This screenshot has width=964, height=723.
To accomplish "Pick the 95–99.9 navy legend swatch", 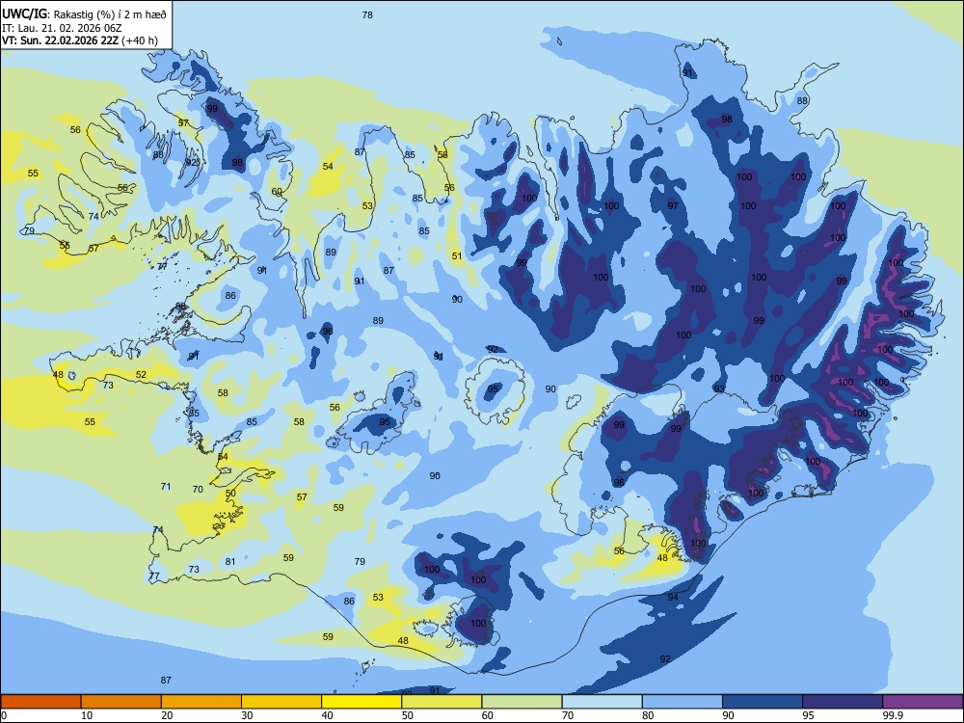I will (843, 702).
